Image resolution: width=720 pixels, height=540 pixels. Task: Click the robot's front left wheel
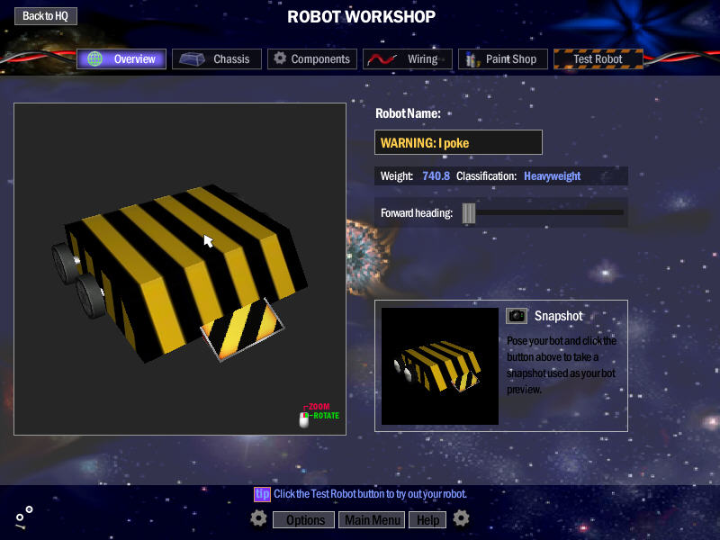[x=91, y=296]
